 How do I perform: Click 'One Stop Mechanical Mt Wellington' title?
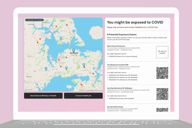(120, 88)
